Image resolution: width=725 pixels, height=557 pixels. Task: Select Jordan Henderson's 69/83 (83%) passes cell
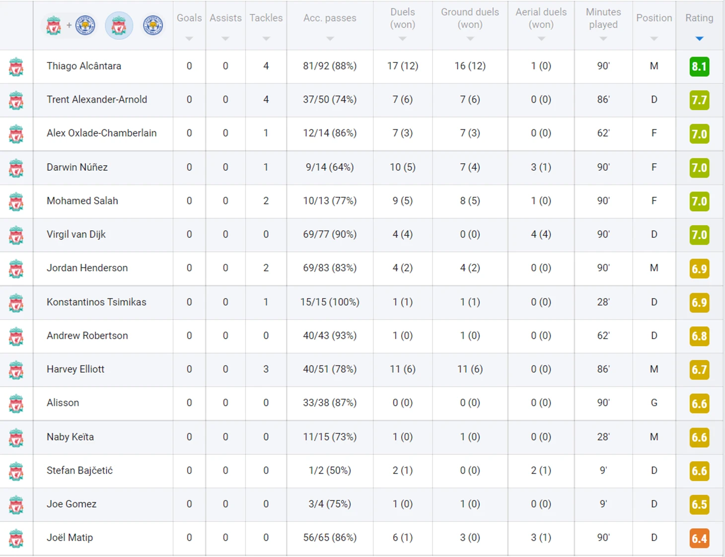330,268
